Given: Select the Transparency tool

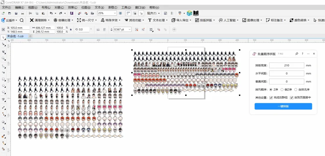Looking at the screenshot, I should 3,128.
